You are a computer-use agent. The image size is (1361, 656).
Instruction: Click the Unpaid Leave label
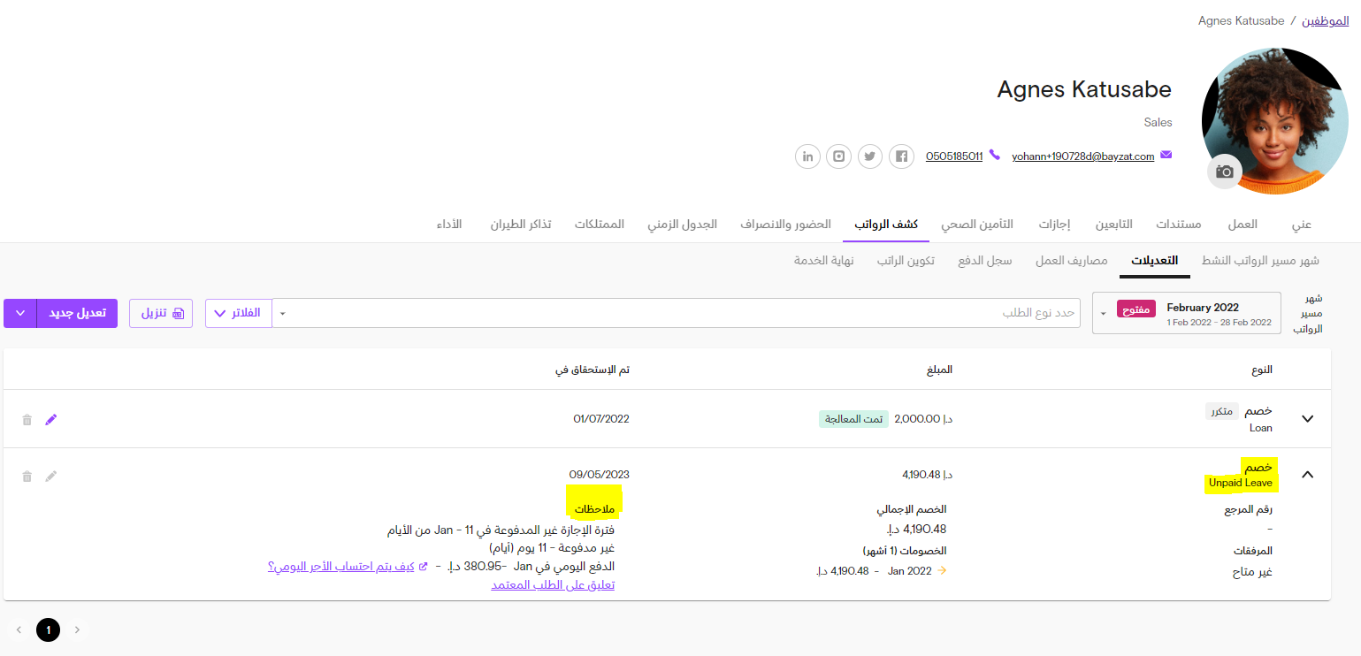click(1241, 483)
